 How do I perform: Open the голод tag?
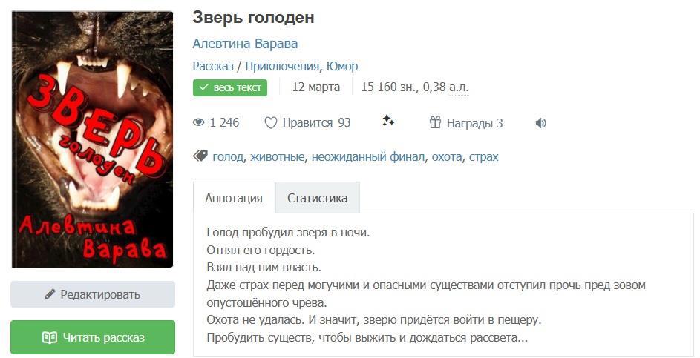[228, 157]
